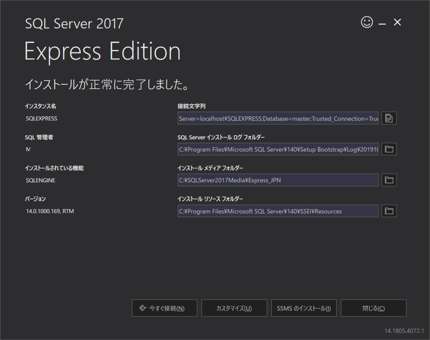Click the SQL 管理者 label
Image resolution: width=430 pixels, height=340 pixels.
[x=39, y=137]
